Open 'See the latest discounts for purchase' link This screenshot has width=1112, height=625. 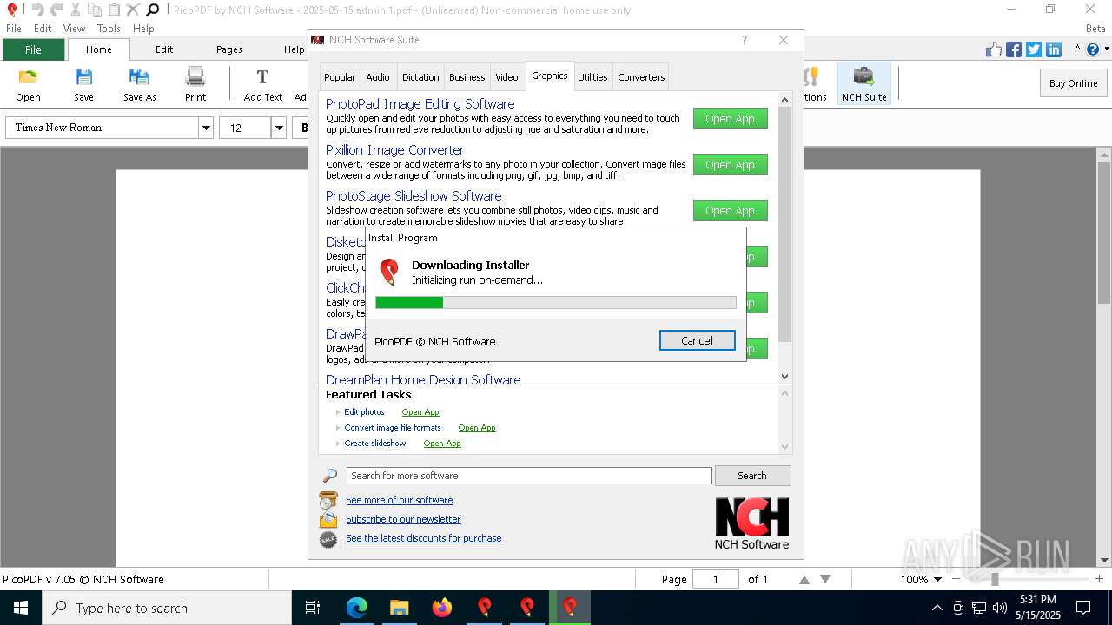click(x=423, y=538)
